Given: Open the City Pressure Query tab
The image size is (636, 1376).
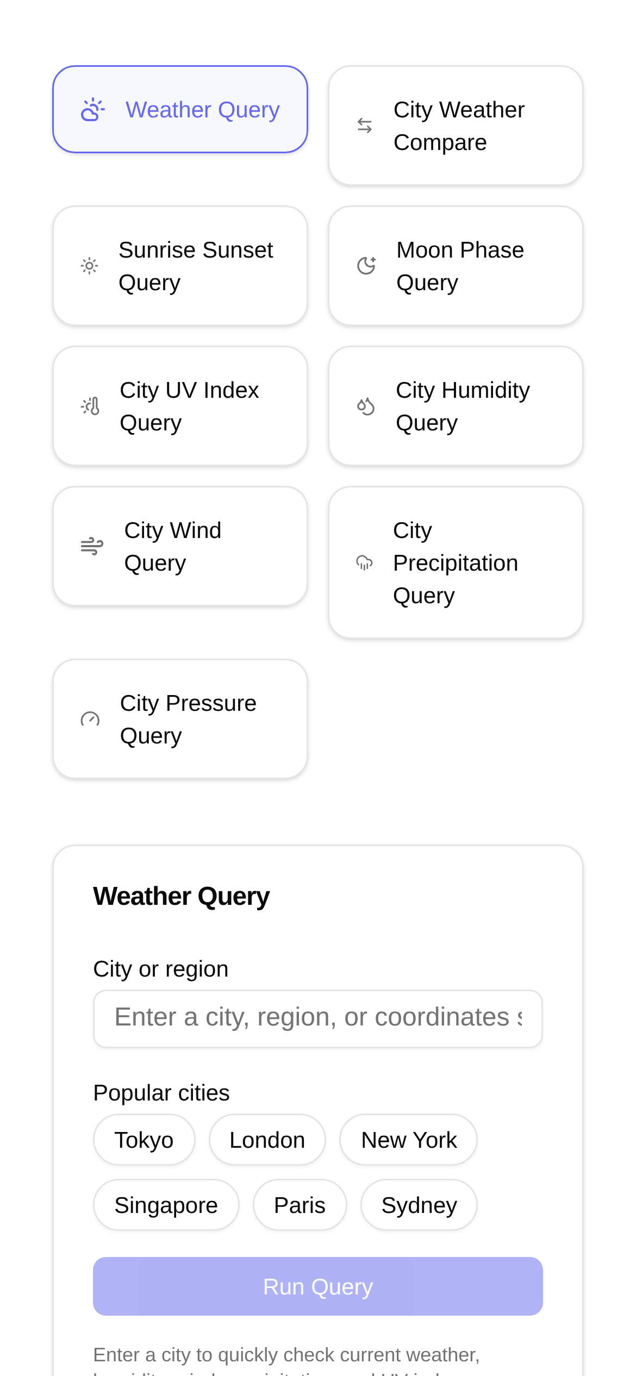Looking at the screenshot, I should 180,720.
